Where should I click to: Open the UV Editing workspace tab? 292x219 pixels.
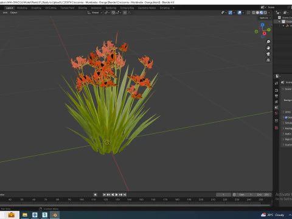(50, 8)
